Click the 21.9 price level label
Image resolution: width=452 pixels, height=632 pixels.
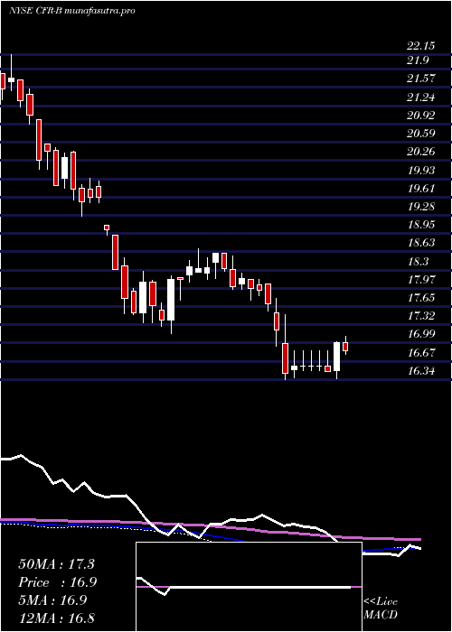coord(418,60)
